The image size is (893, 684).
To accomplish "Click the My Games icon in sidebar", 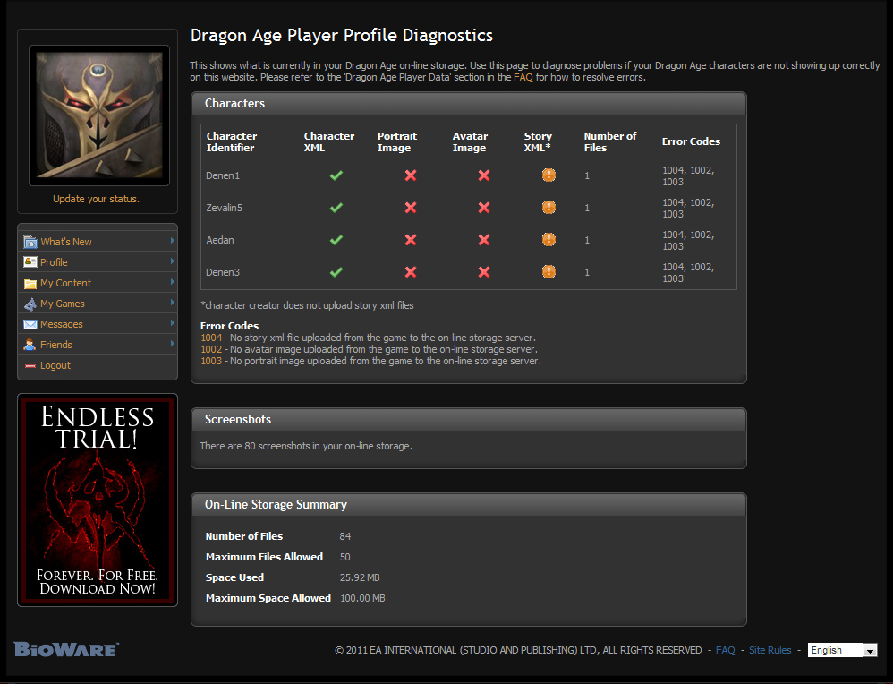I will pyautogui.click(x=30, y=304).
